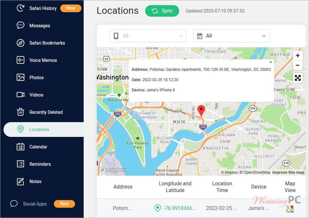Screen dimensions: 309x218
Task: Click the Mapbox logo on the map
Action: [113, 170]
